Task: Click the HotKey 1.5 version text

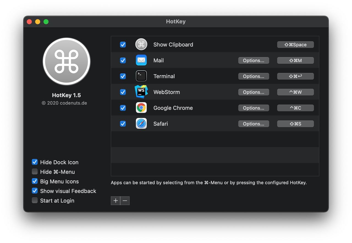Action: pos(67,95)
